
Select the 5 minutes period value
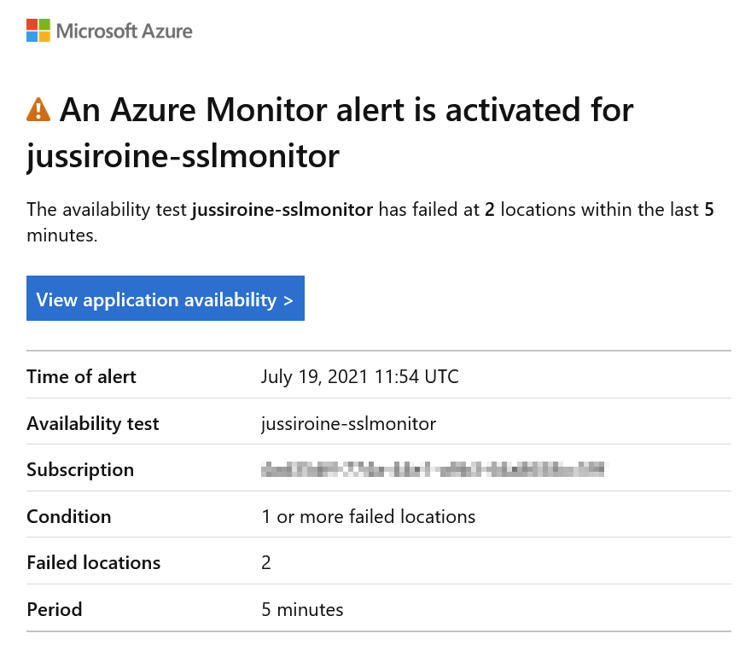pos(302,609)
